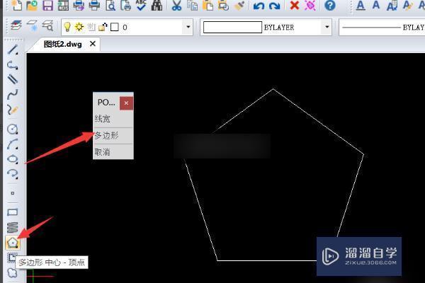Select the Ellipse tool

[x=13, y=158]
